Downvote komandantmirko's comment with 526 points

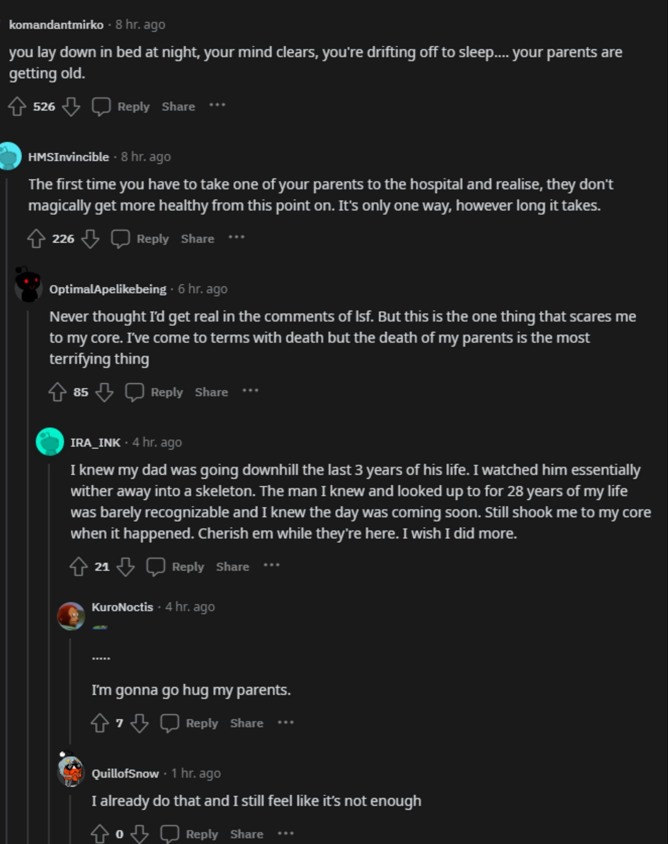(71, 107)
